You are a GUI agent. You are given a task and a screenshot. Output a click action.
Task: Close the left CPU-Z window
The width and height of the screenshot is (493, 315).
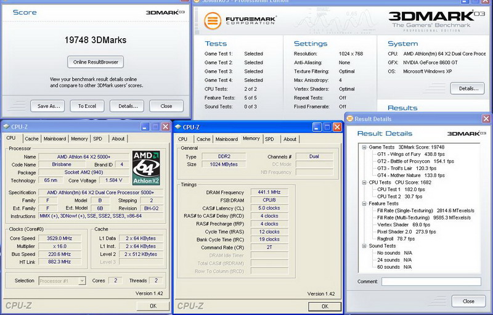(x=165, y=127)
